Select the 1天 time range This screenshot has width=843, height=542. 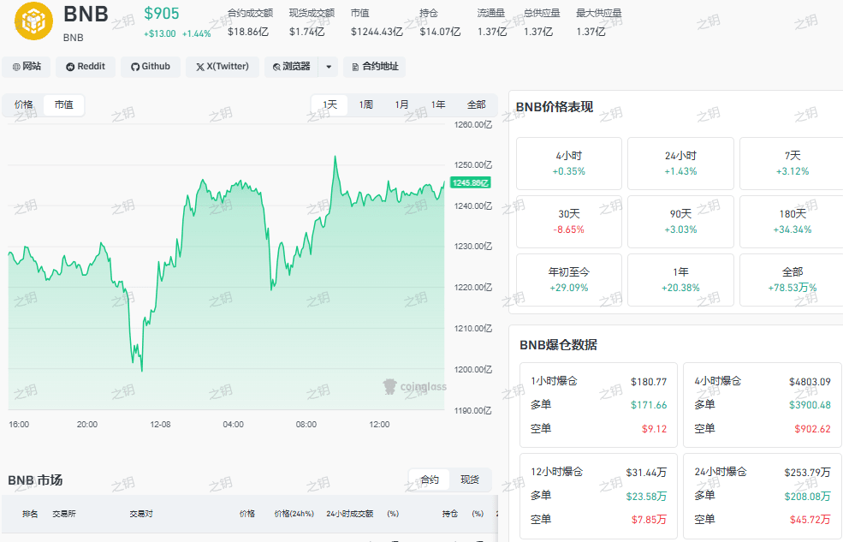click(329, 104)
